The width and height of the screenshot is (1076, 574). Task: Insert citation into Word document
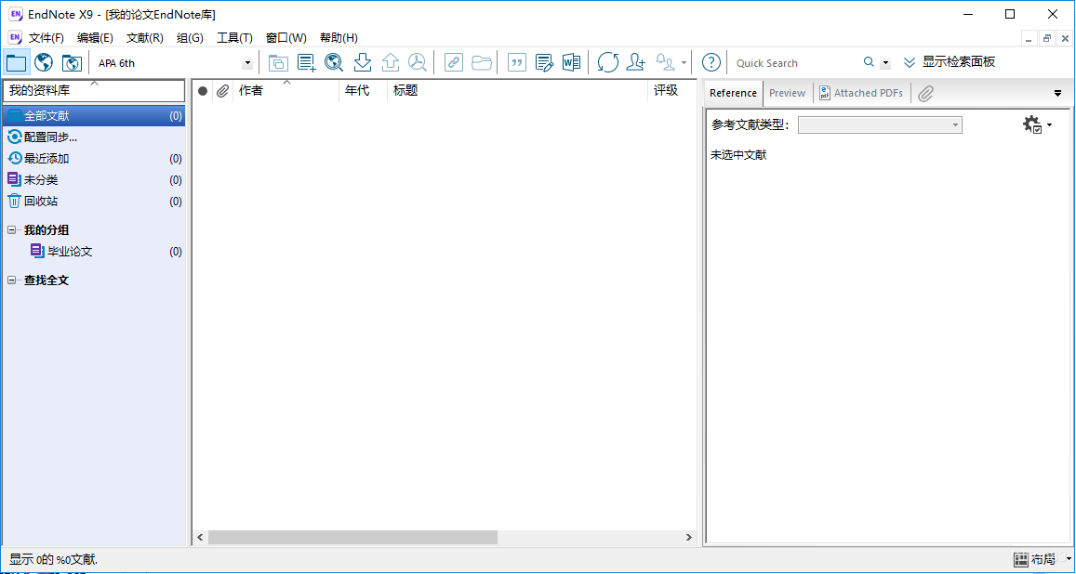(x=516, y=62)
